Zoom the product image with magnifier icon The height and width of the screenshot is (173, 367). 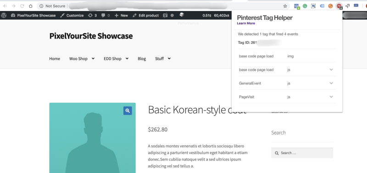pos(128,111)
